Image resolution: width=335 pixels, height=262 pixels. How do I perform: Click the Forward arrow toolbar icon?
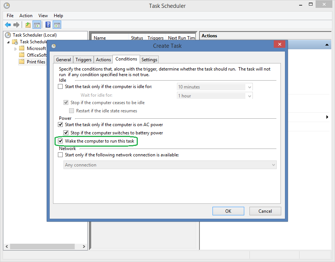(16, 25)
